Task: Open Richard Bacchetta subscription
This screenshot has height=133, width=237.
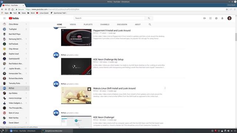Action: 15,78
